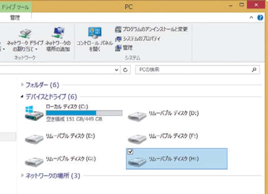Click Add a network location icon

[x=58, y=35]
